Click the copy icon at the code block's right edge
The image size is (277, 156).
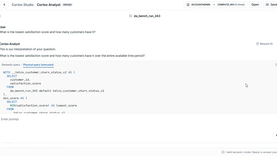pos(276,65)
